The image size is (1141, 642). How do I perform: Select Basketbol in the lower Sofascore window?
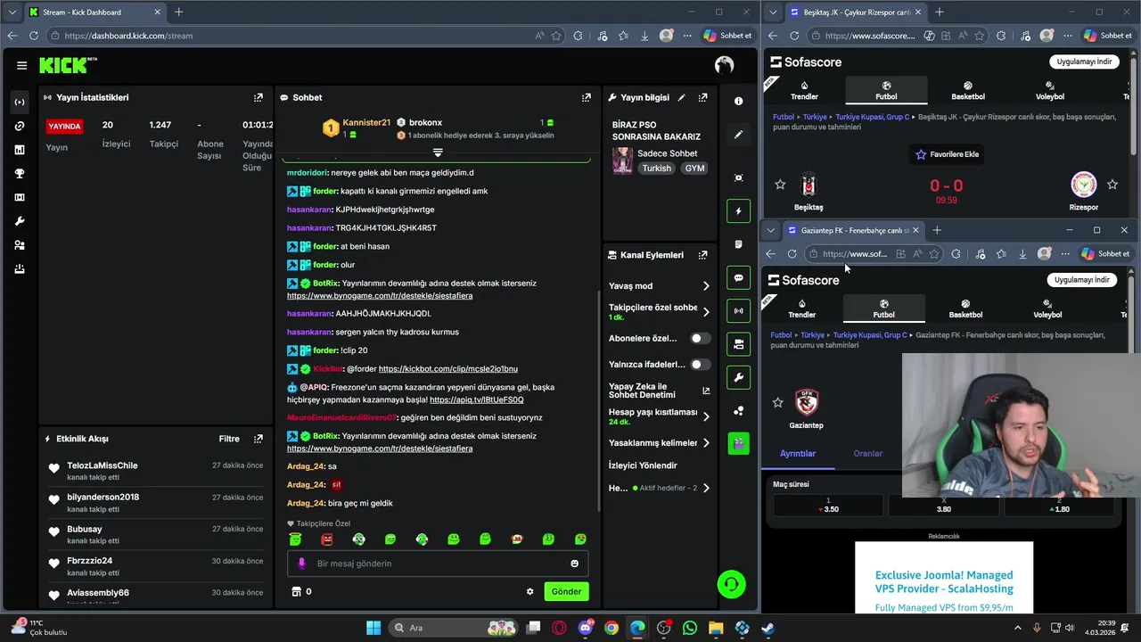965,309
